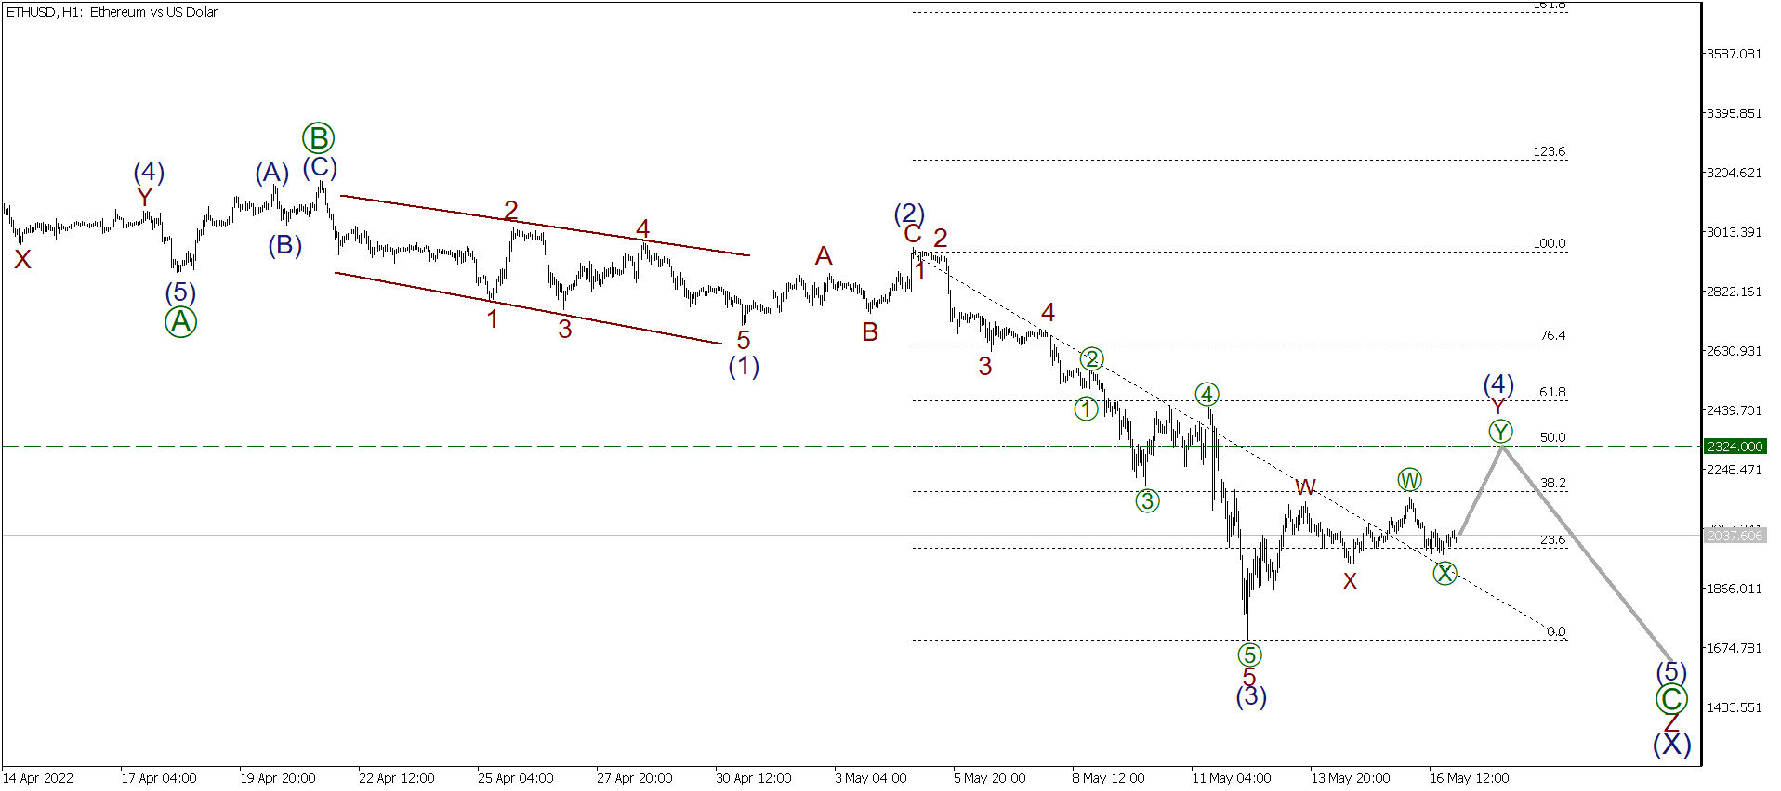Screen dimensions: 1781x791
Task: Click the large blue (X) wave label
Action: click(x=1671, y=744)
